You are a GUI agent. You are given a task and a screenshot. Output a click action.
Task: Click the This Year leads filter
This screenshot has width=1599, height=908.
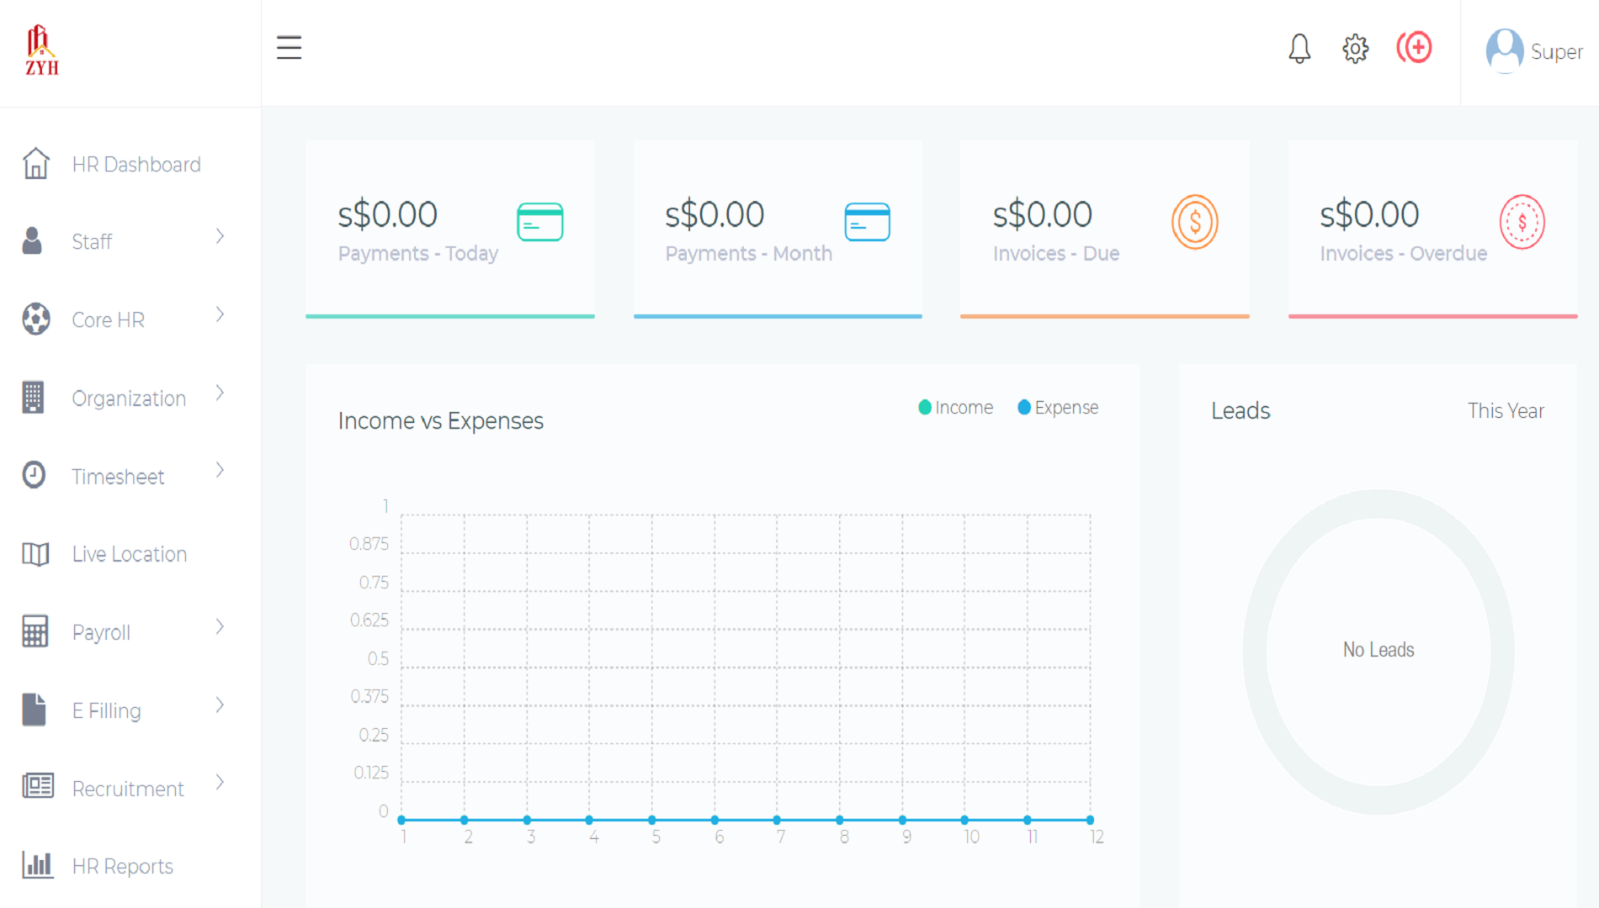coord(1506,410)
